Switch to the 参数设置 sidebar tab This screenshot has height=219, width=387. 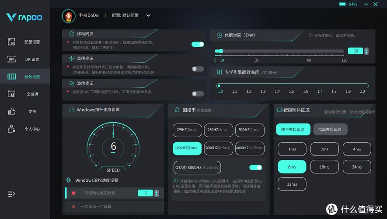point(12,77)
